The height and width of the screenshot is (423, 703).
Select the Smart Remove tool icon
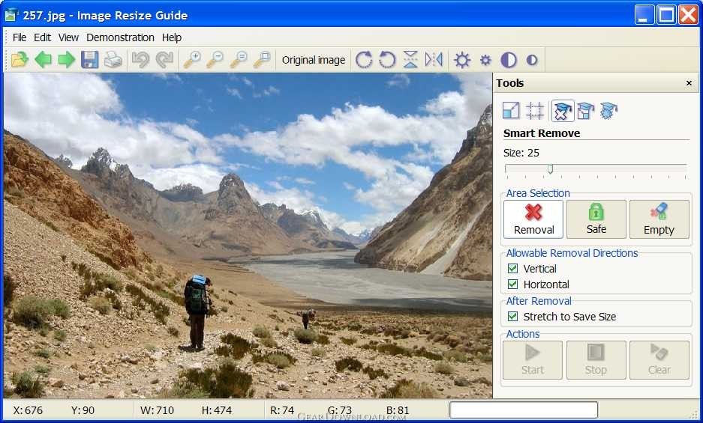563,111
